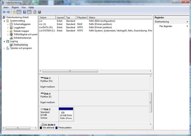
Task: Open the Visa menu
Action: pos(23,7)
